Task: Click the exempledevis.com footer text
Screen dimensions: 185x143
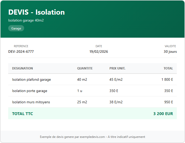Action: pos(92,137)
